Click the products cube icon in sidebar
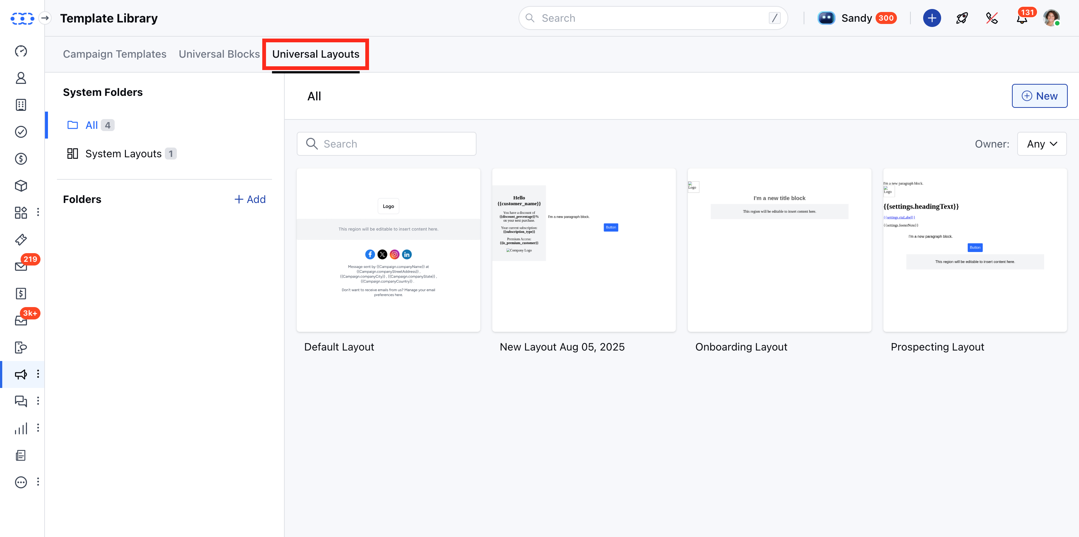1079x537 pixels. (x=21, y=185)
